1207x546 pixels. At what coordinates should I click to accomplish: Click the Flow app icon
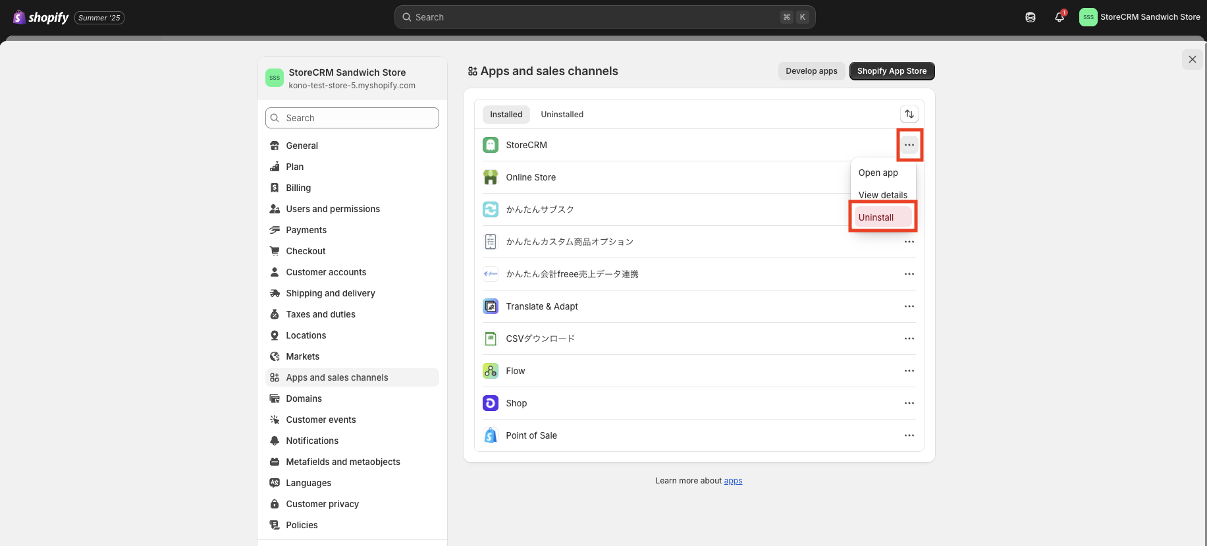click(491, 371)
